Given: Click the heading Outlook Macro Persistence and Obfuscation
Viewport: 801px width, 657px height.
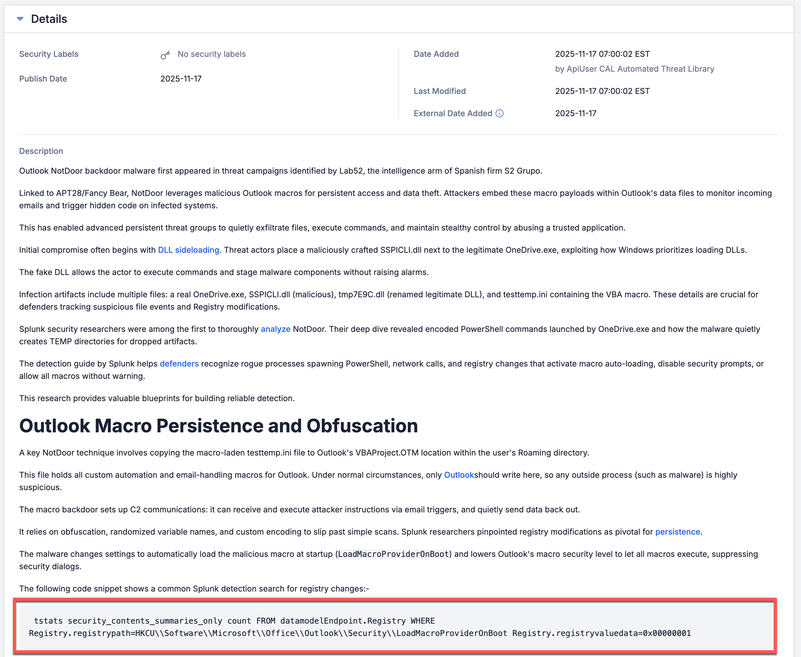Looking at the screenshot, I should [218, 426].
